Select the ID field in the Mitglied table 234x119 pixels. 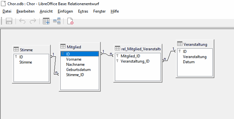(80, 54)
